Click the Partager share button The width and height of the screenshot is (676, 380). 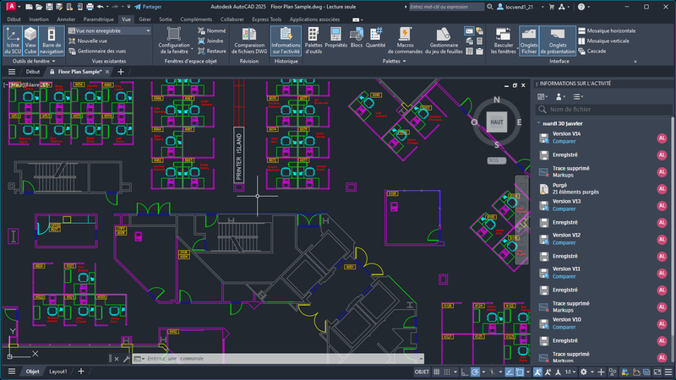click(148, 7)
